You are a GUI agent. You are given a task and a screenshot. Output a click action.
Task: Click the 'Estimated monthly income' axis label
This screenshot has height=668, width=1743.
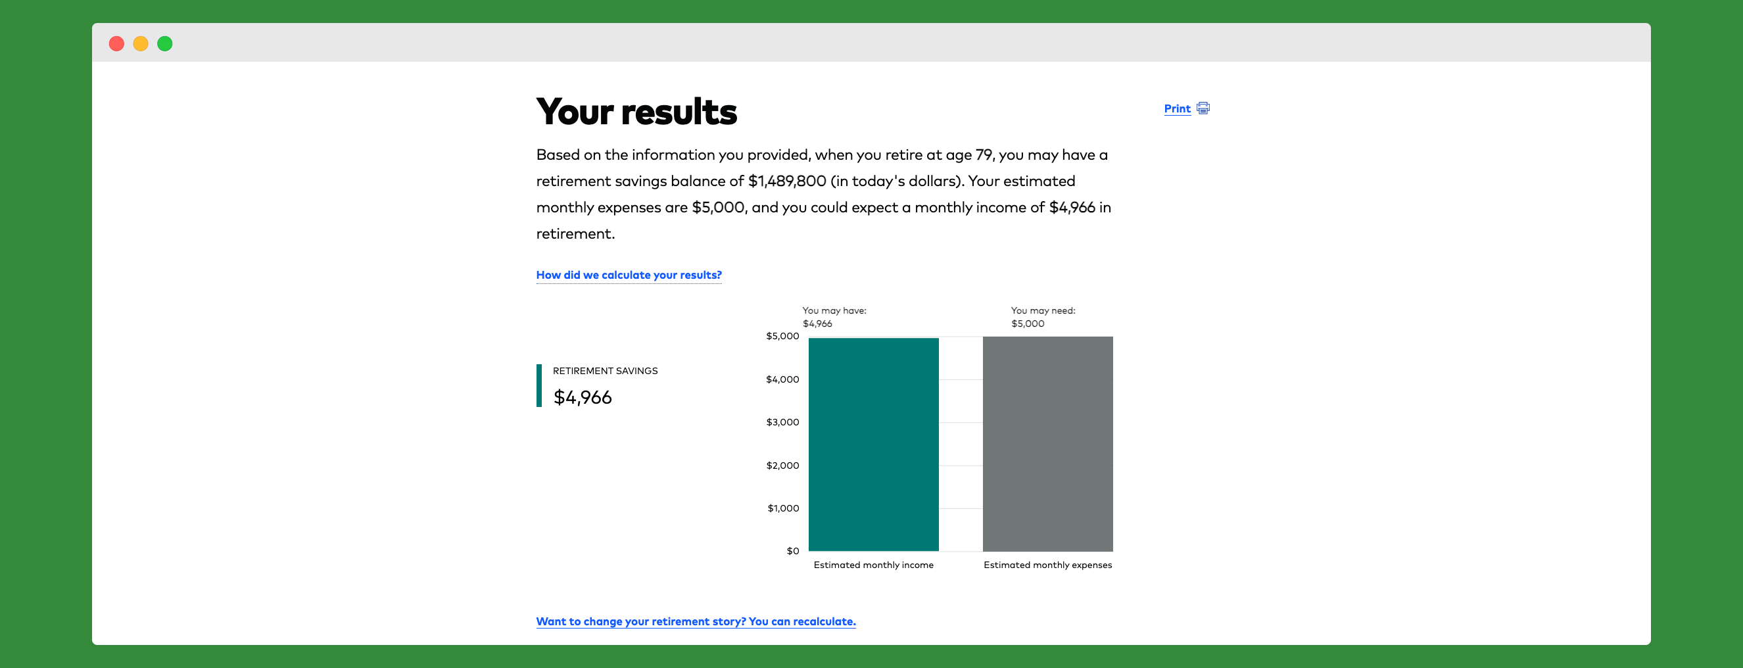873,565
